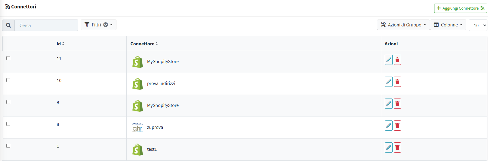Check the test1 row checkbox
The height and width of the screenshot is (161, 488).
(x=8, y=146)
